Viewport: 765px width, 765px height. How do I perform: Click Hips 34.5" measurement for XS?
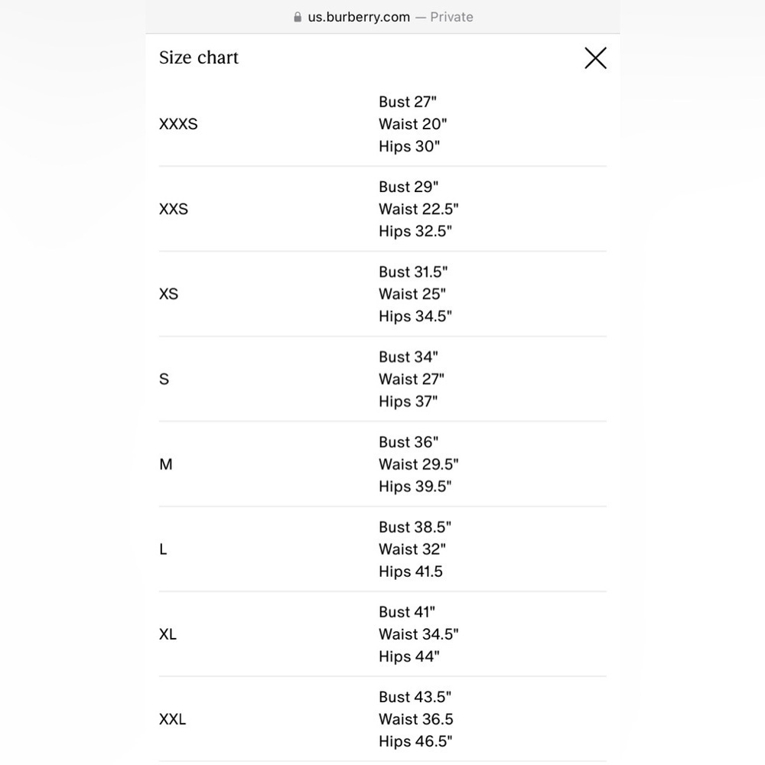(415, 316)
